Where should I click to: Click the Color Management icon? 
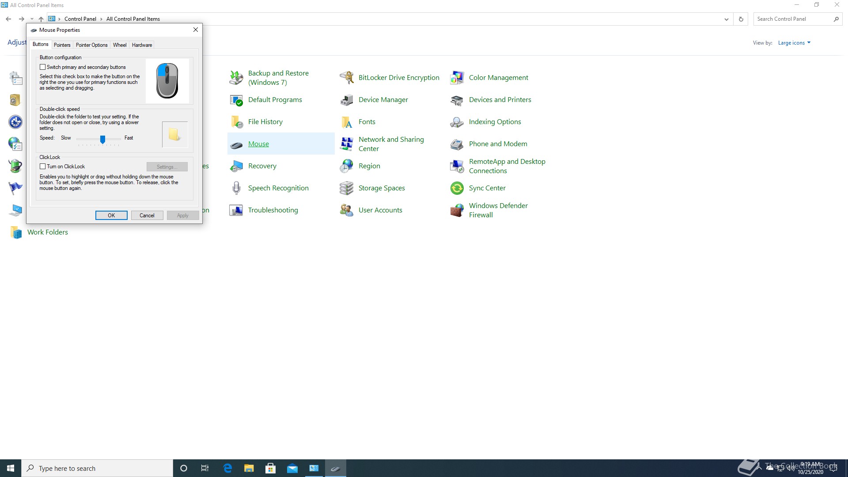tap(457, 78)
